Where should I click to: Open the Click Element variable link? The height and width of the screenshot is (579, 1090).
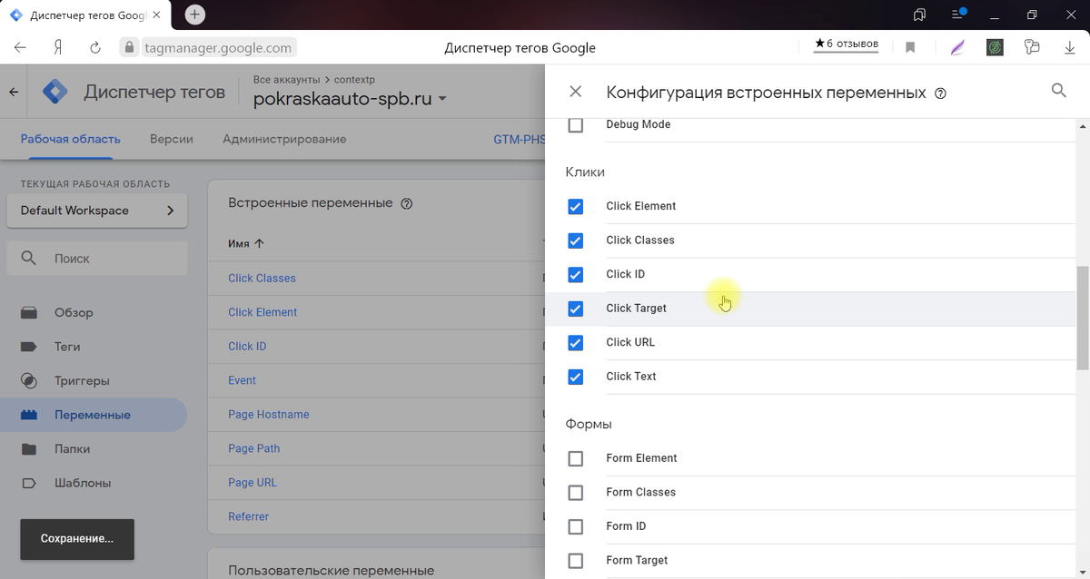coord(263,312)
